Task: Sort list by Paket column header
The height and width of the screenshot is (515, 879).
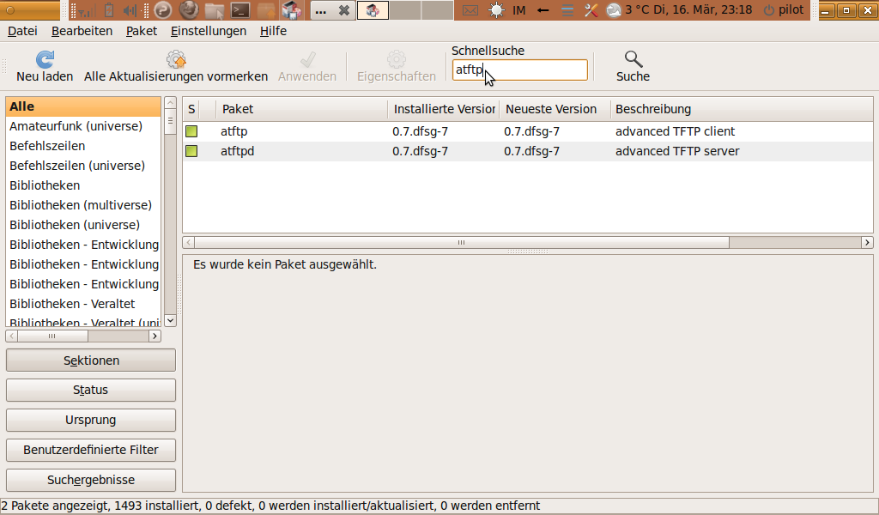Action: pyautogui.click(x=300, y=109)
